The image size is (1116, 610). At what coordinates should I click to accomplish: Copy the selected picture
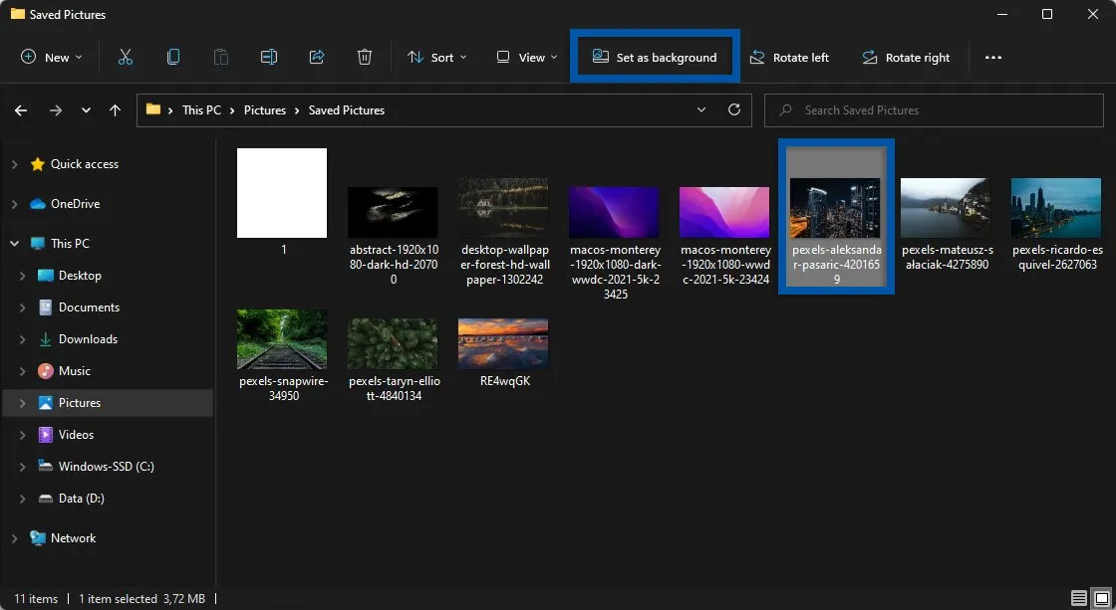[173, 57]
